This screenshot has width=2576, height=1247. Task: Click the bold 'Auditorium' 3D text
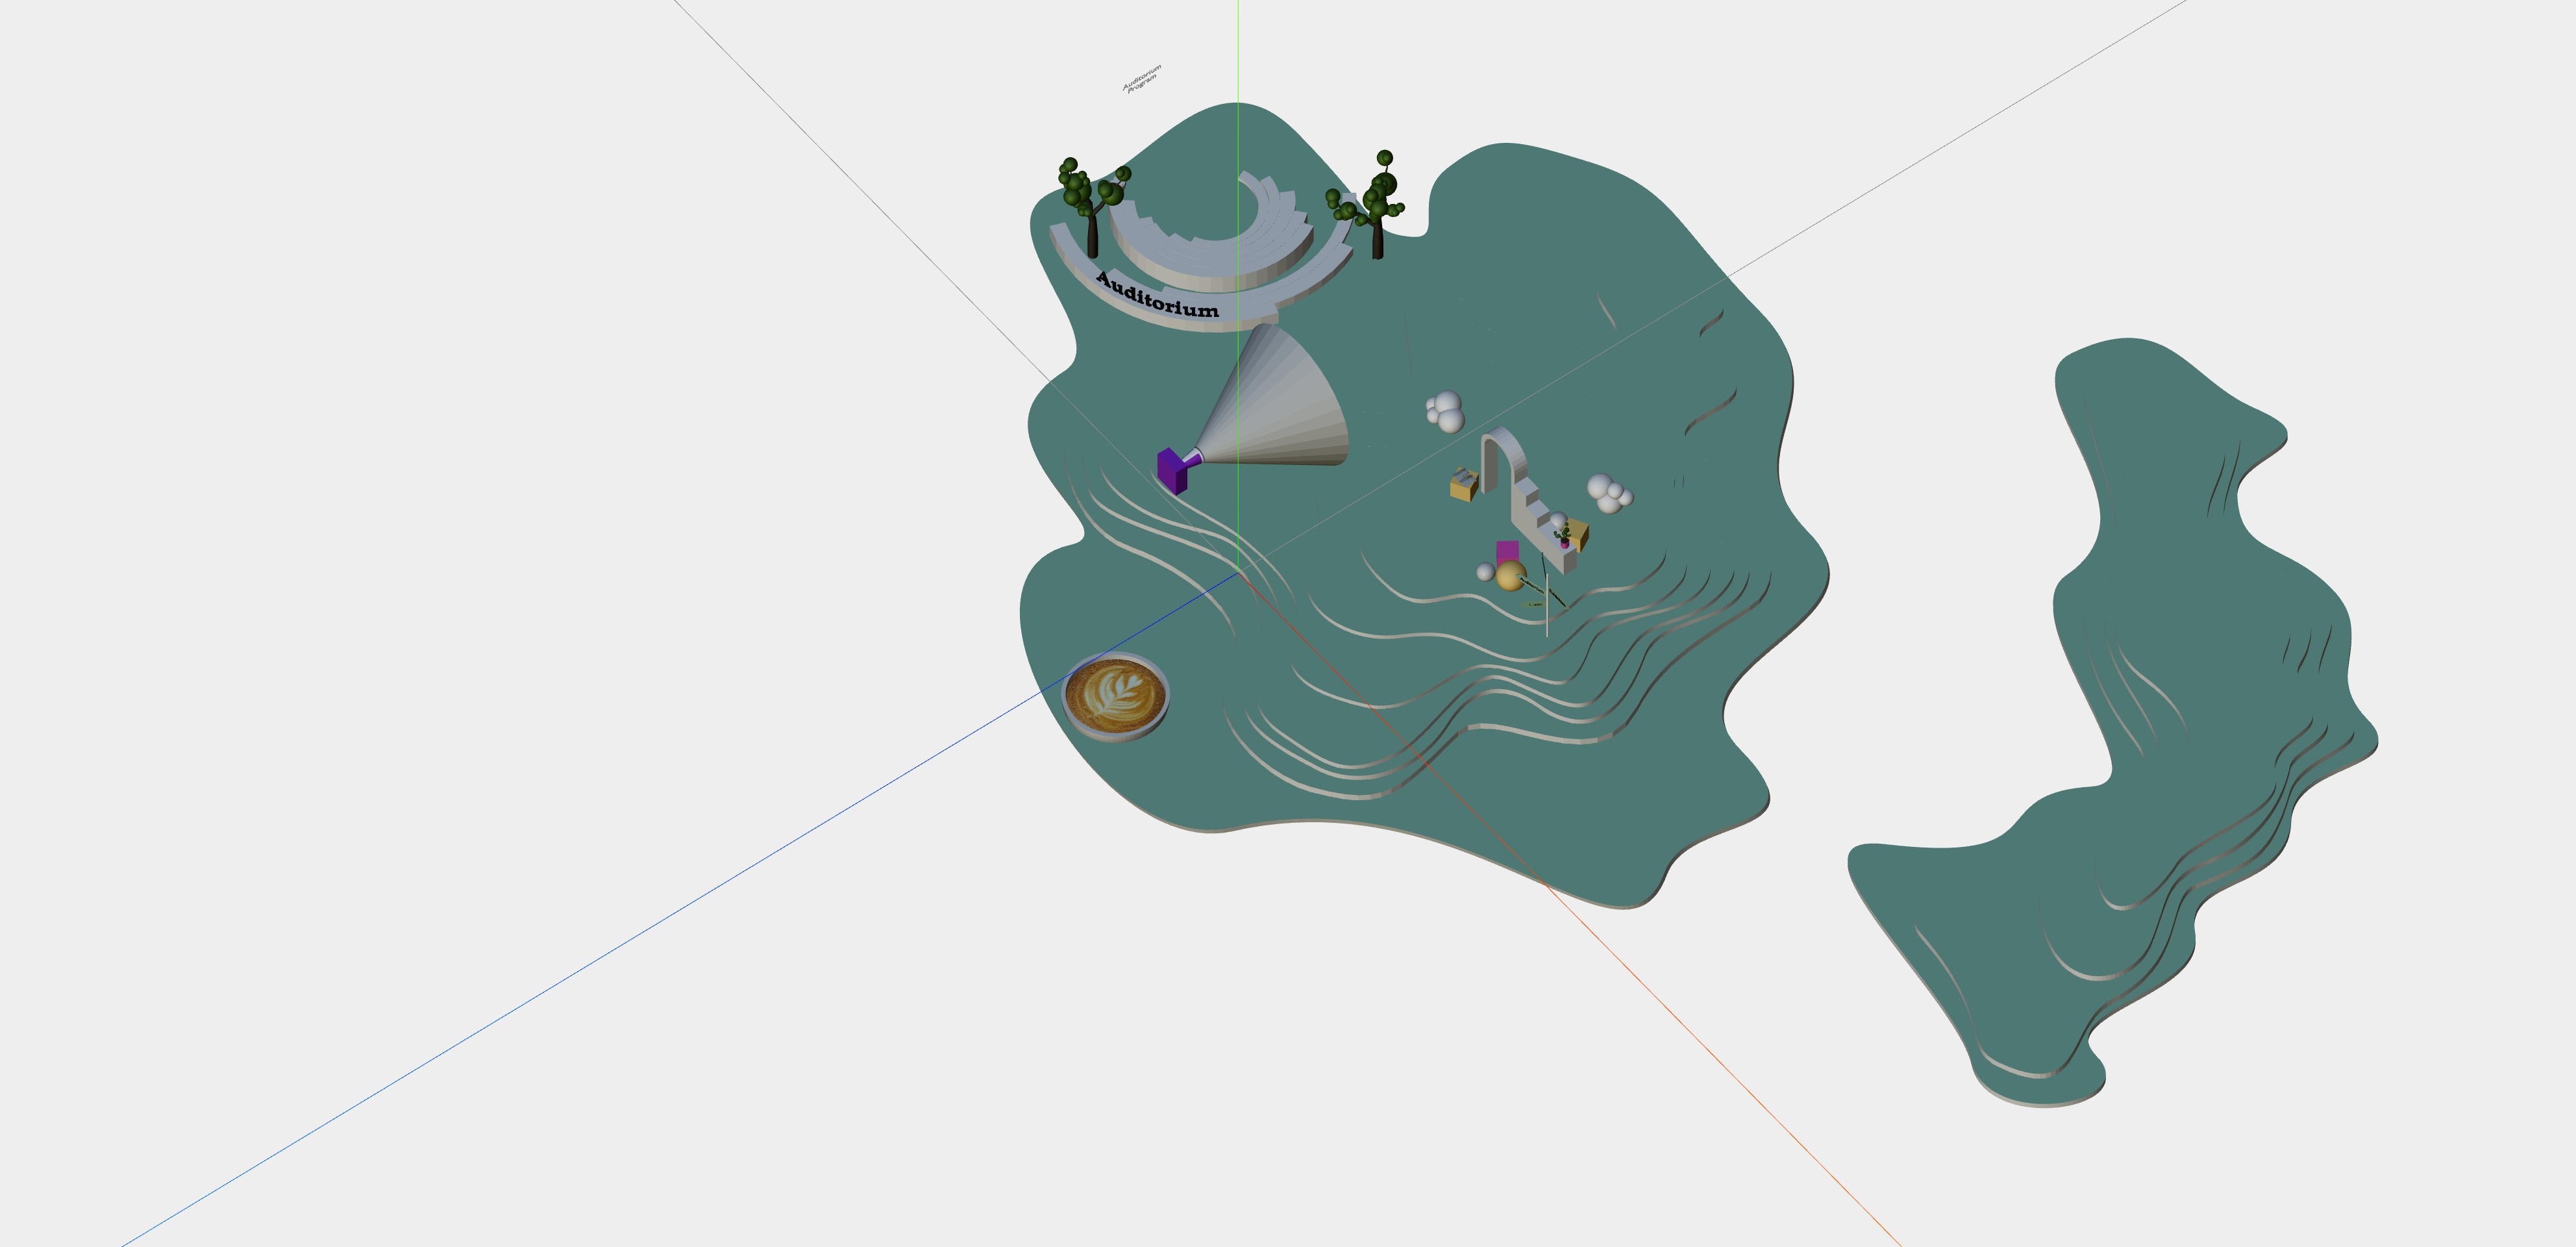pyautogui.click(x=1158, y=296)
